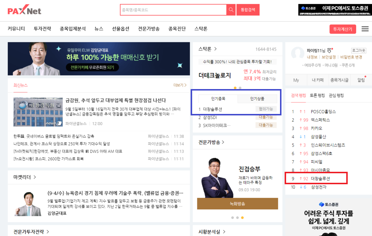Switch to the 인기상품 tab
372x236 pixels.
257,99
